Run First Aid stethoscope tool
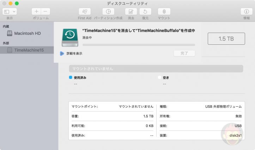255x150 pixels. click(x=85, y=12)
